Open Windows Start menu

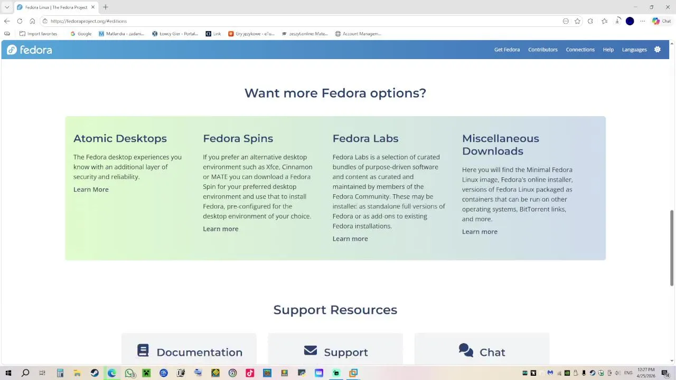click(x=8, y=373)
